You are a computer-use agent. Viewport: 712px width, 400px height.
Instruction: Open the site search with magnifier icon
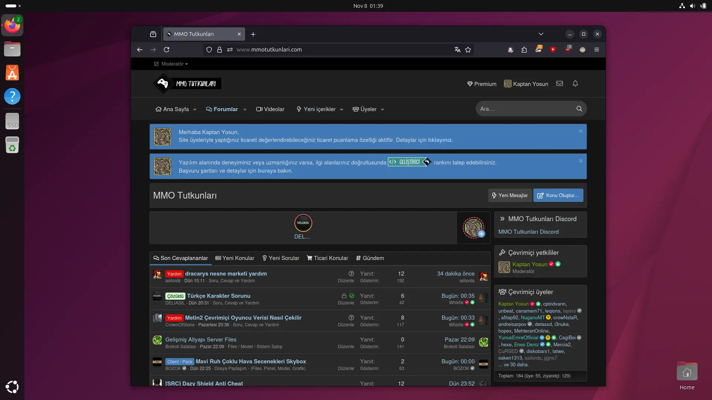point(579,109)
